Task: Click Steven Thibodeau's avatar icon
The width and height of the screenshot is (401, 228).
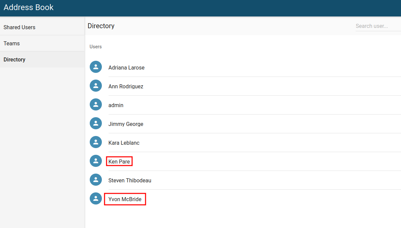Action: click(x=96, y=180)
